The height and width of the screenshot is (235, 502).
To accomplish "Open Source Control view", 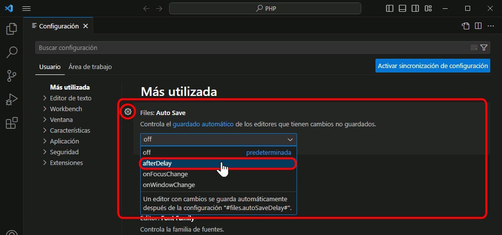I will 11,75.
